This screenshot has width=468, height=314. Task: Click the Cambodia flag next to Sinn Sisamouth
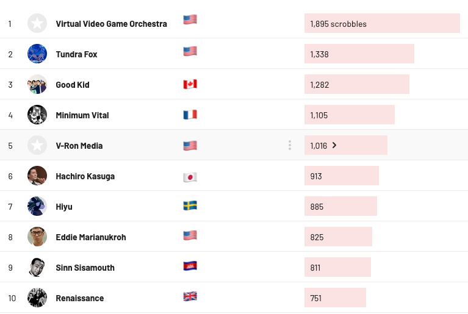tap(190, 266)
